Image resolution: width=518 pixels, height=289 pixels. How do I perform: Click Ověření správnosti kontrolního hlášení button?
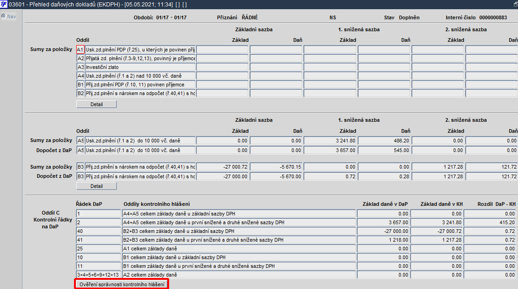click(x=121, y=284)
